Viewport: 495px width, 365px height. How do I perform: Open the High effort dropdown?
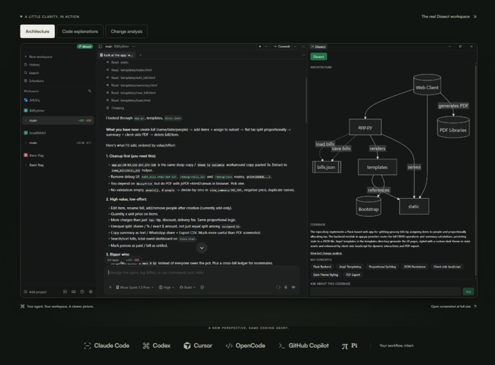[x=166, y=287]
